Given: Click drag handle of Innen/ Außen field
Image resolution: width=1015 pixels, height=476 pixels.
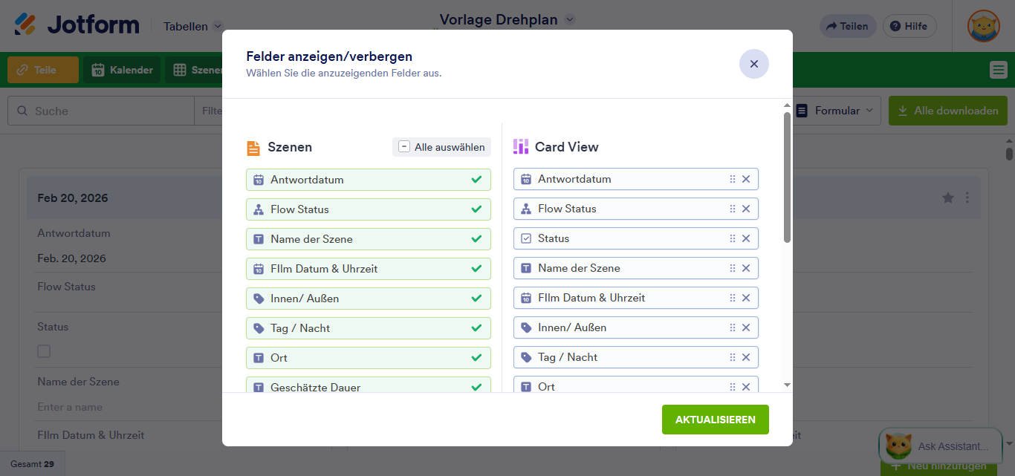Looking at the screenshot, I should [732, 327].
